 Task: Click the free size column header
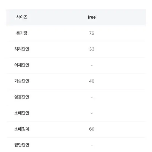pos(92,17)
